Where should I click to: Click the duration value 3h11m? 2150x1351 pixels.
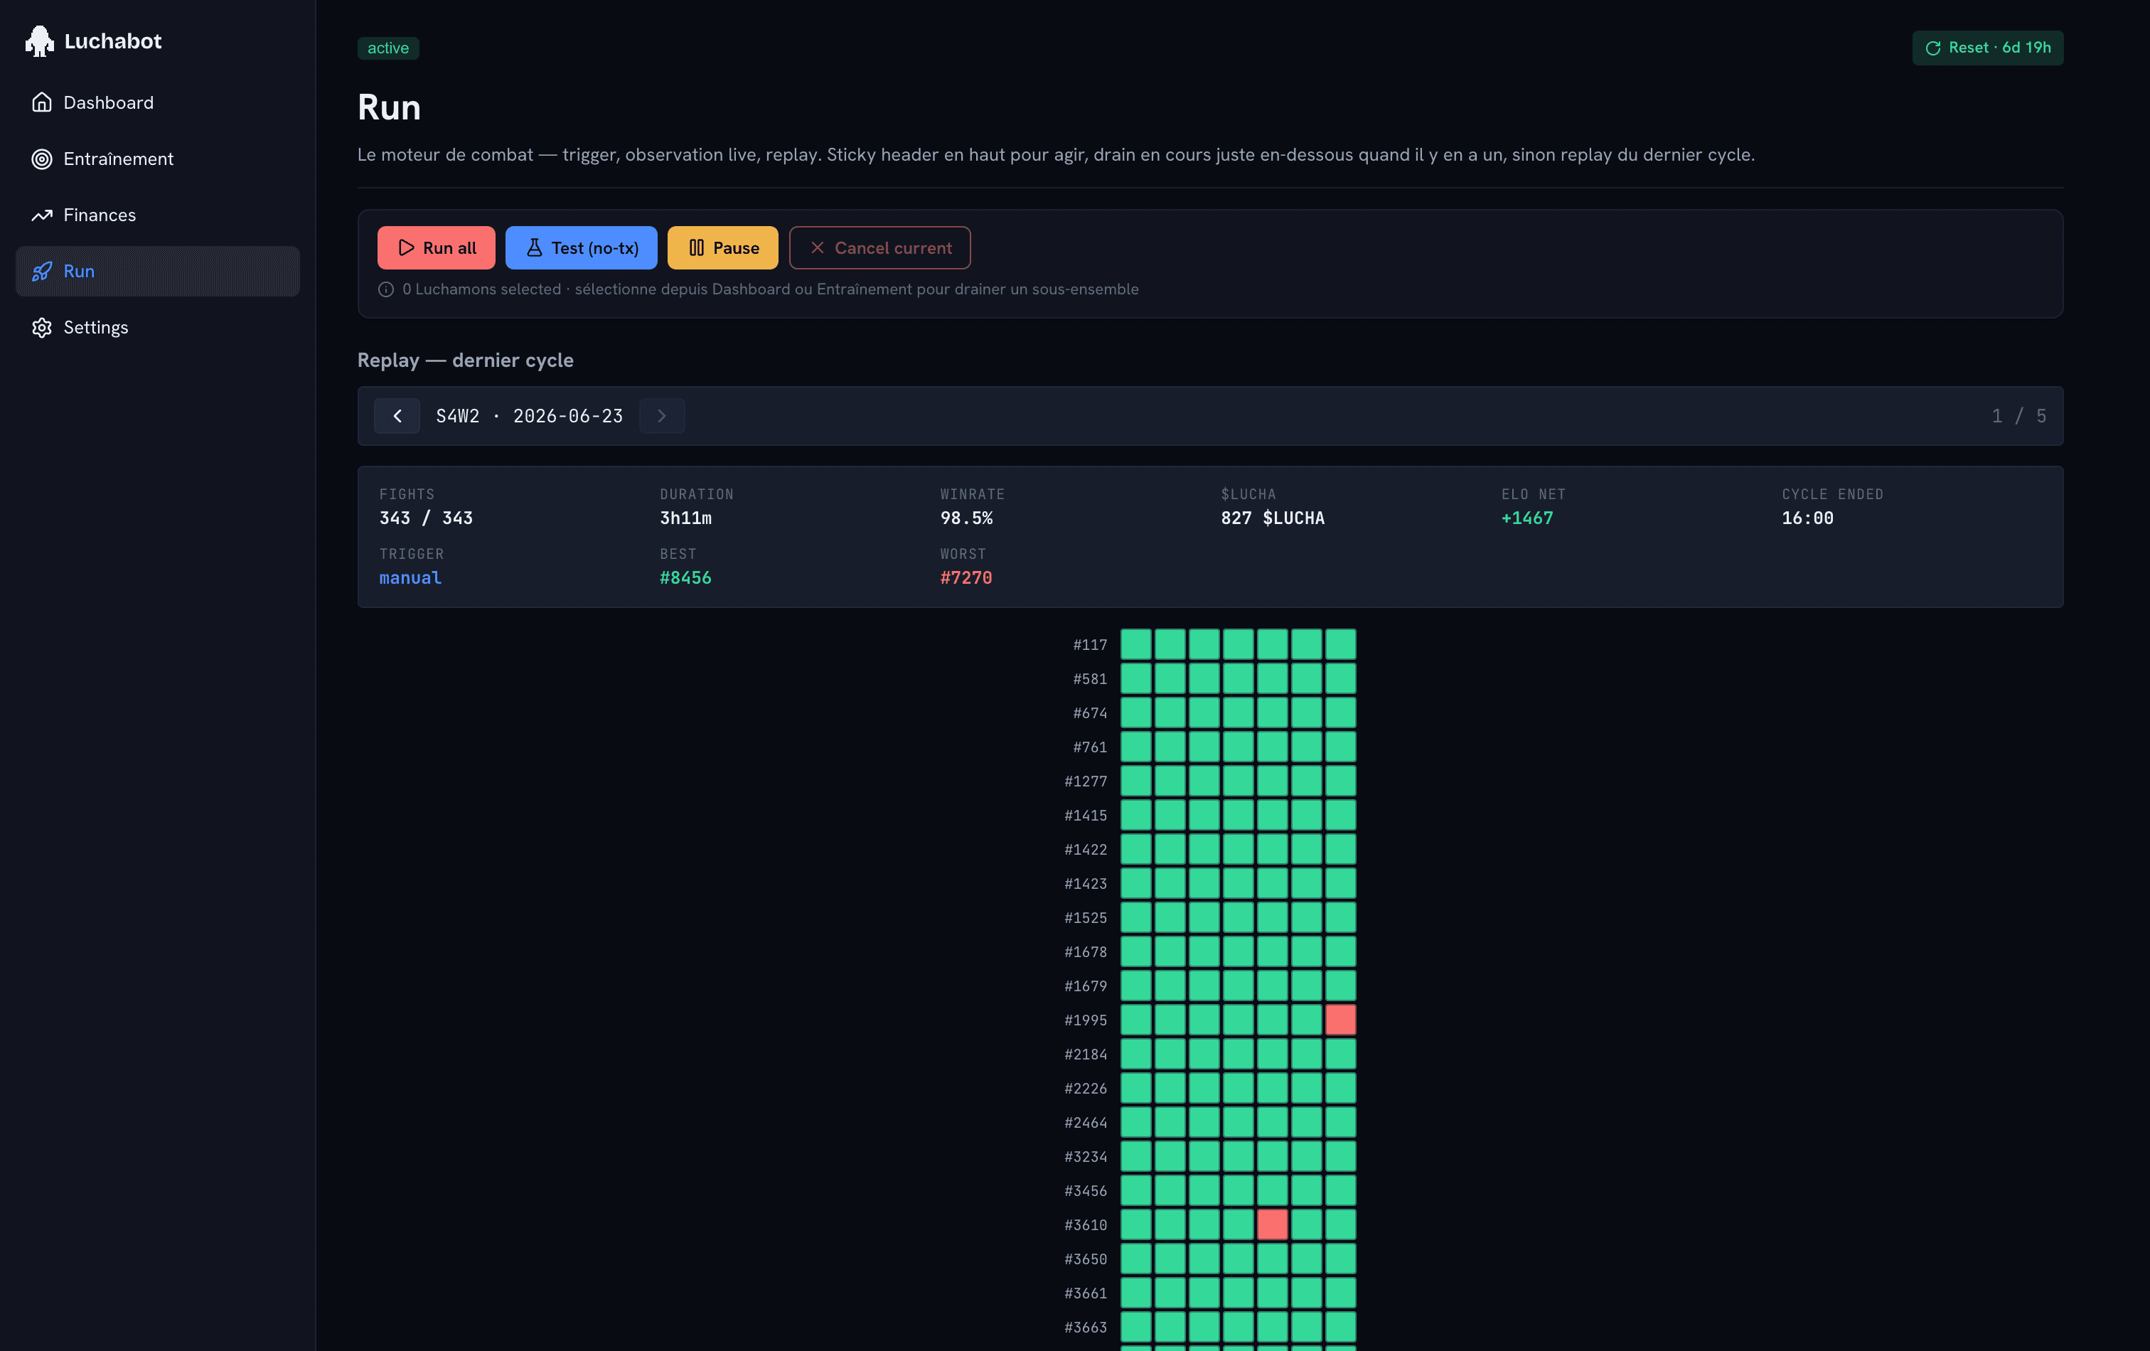(x=685, y=518)
